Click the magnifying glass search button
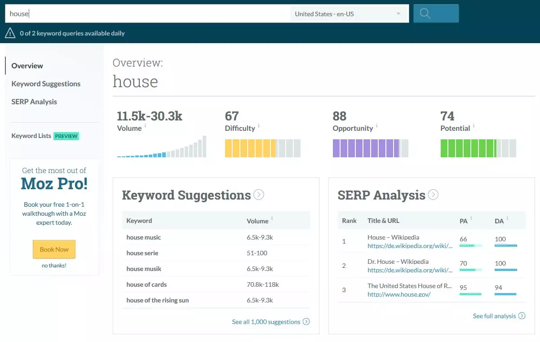Viewport: 540px width, 342px height. coord(435,13)
